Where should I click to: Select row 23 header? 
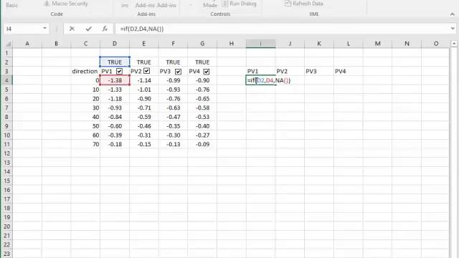point(6,254)
